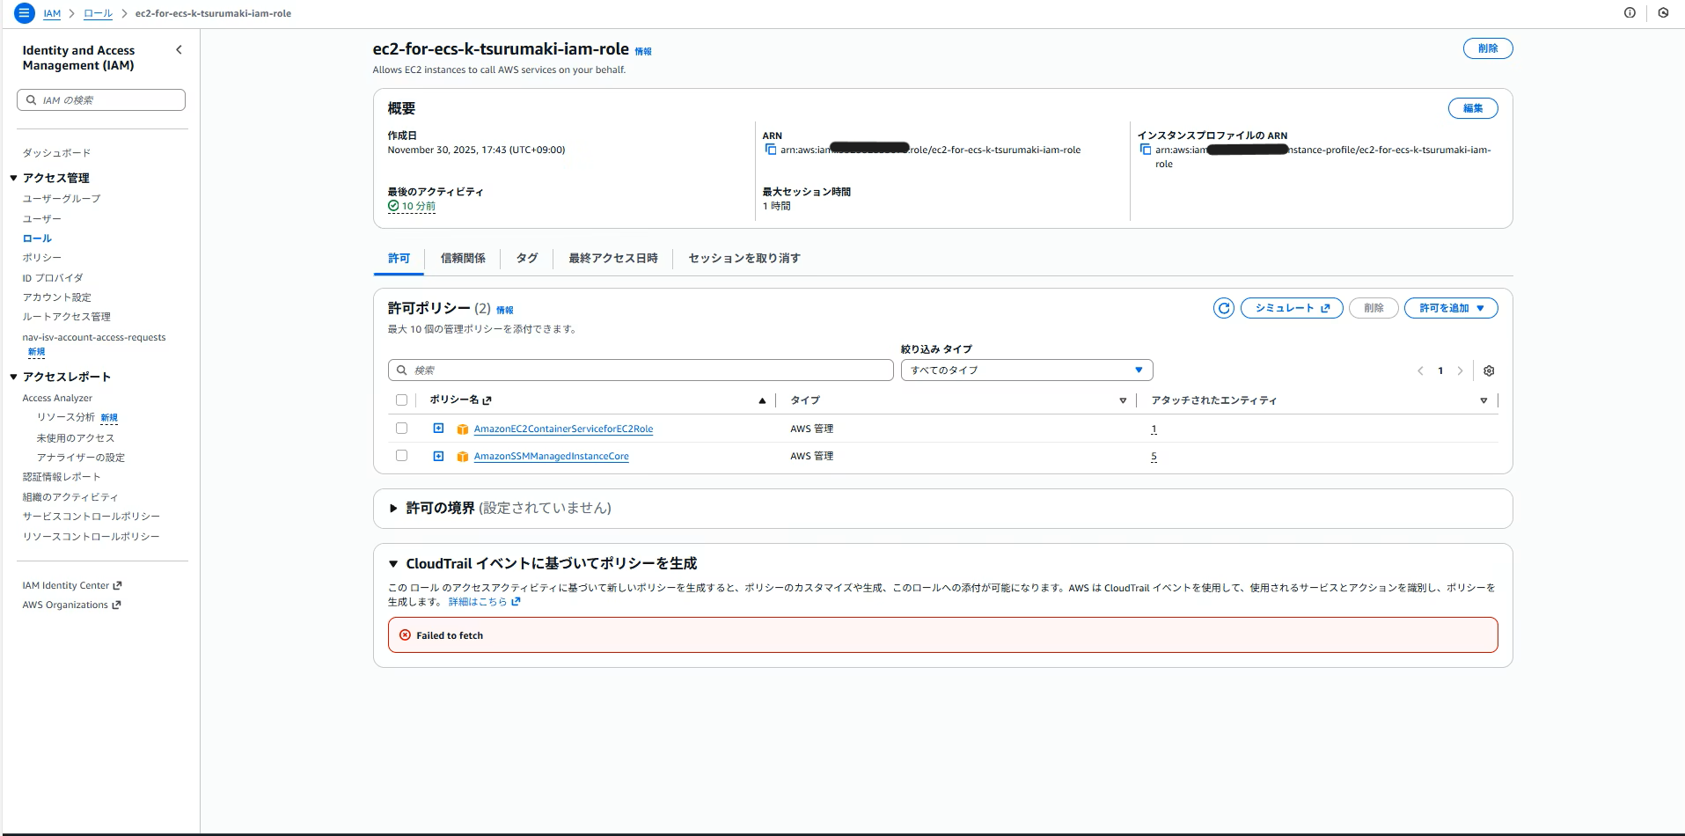Viewport: 1685px width, 836px height.
Task: Switch to the 許可 tab
Action: pyautogui.click(x=399, y=259)
